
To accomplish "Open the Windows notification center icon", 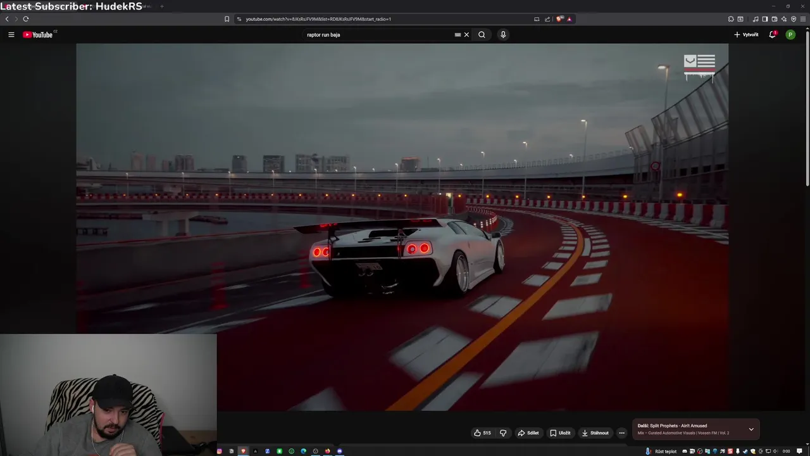I will coord(799,452).
